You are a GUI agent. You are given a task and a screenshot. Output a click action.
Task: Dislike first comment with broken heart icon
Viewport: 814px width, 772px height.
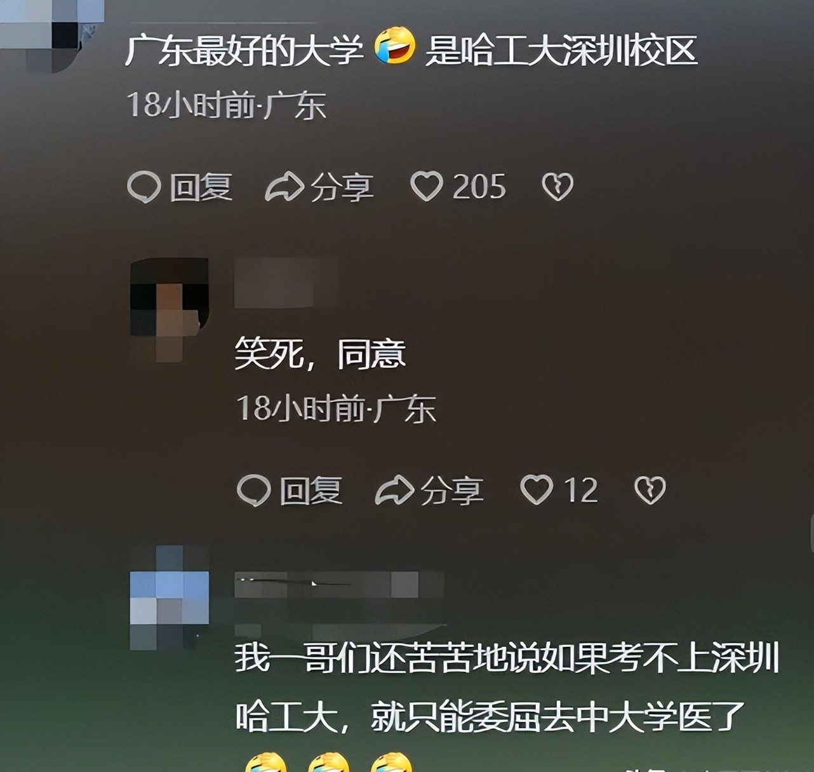pyautogui.click(x=557, y=187)
